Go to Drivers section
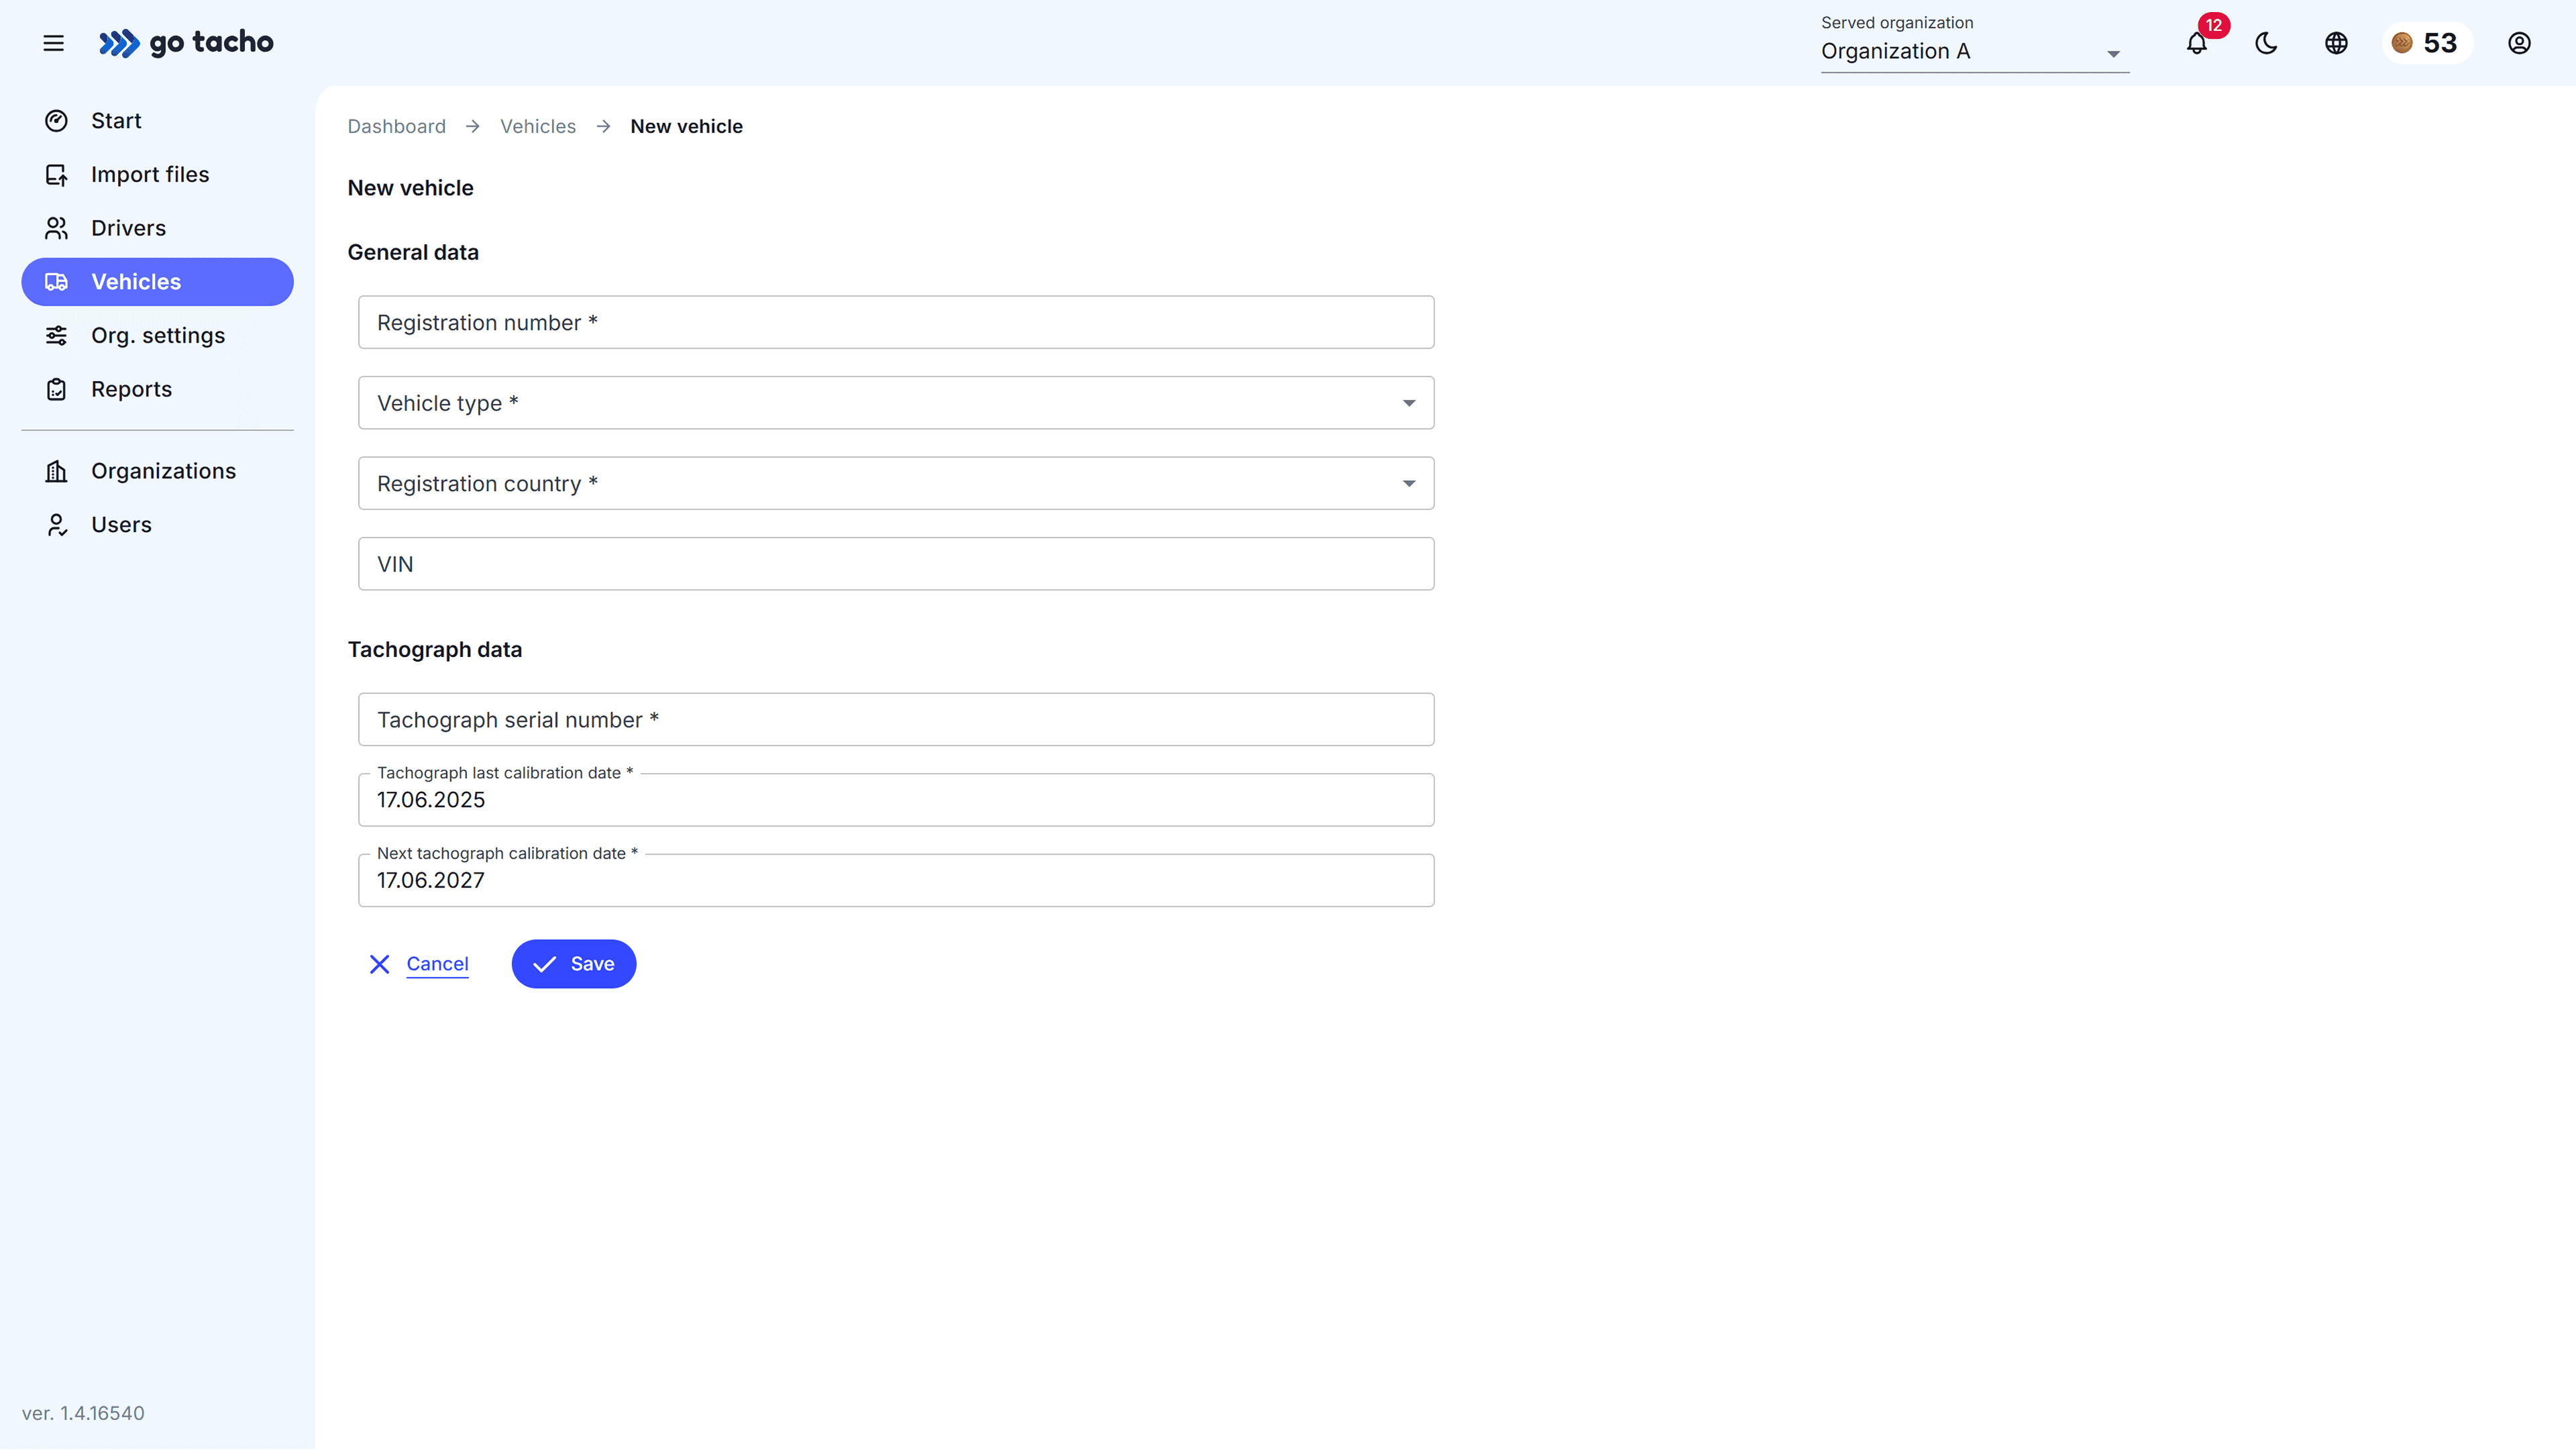This screenshot has height=1450, width=2576. pos(128,228)
